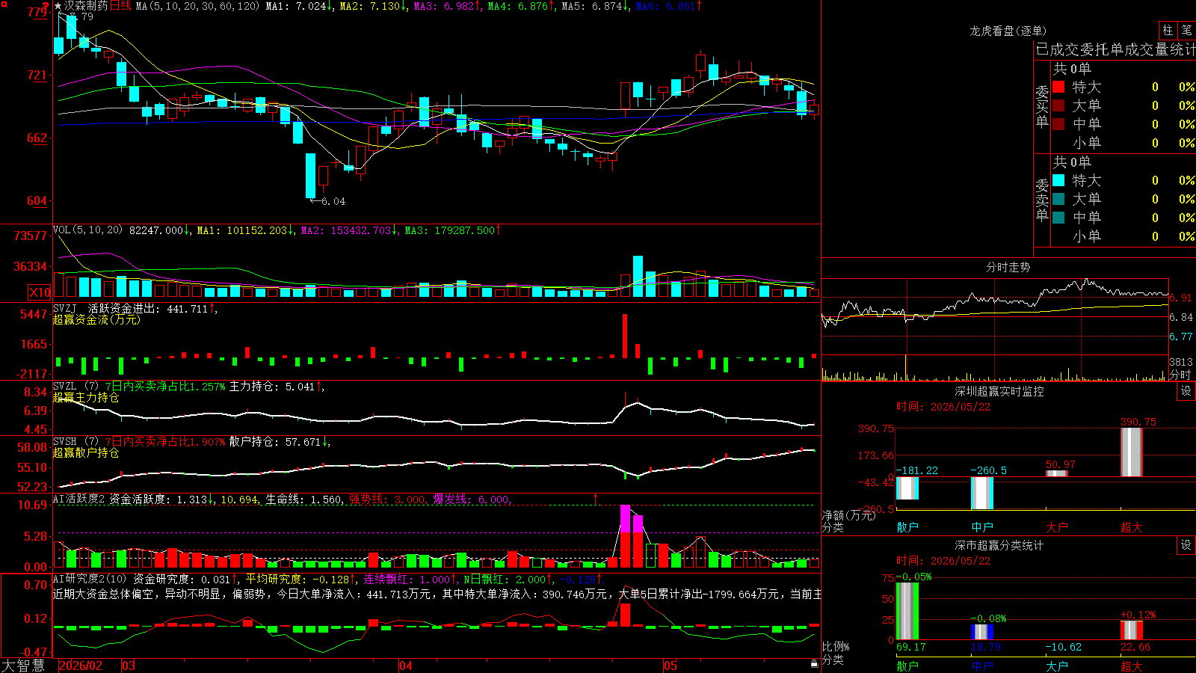Click the SVZL indicator label
Screen dimensions: 1196x673
click(x=65, y=386)
